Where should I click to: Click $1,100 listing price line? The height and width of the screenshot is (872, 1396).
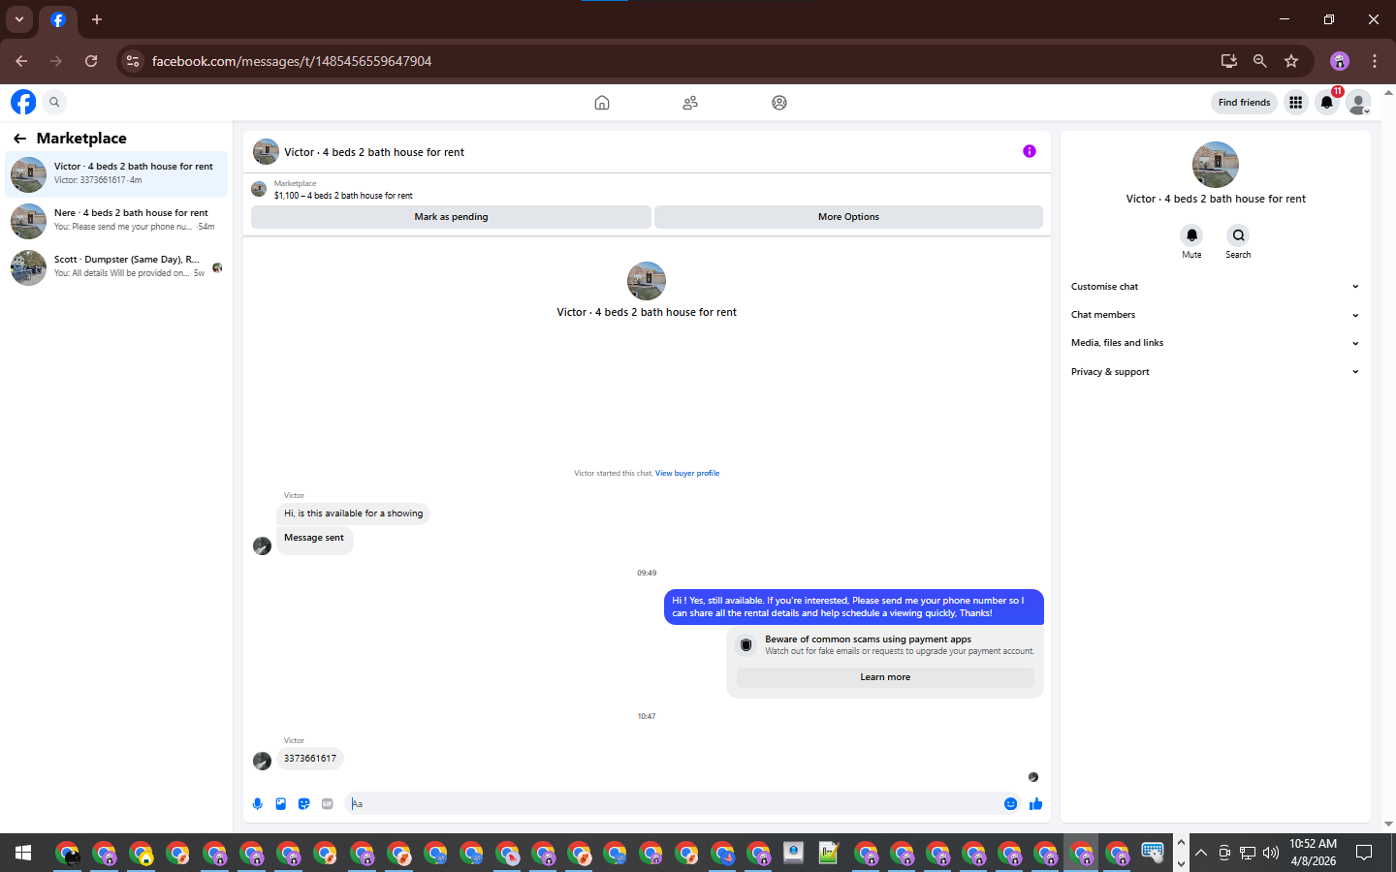point(343,196)
